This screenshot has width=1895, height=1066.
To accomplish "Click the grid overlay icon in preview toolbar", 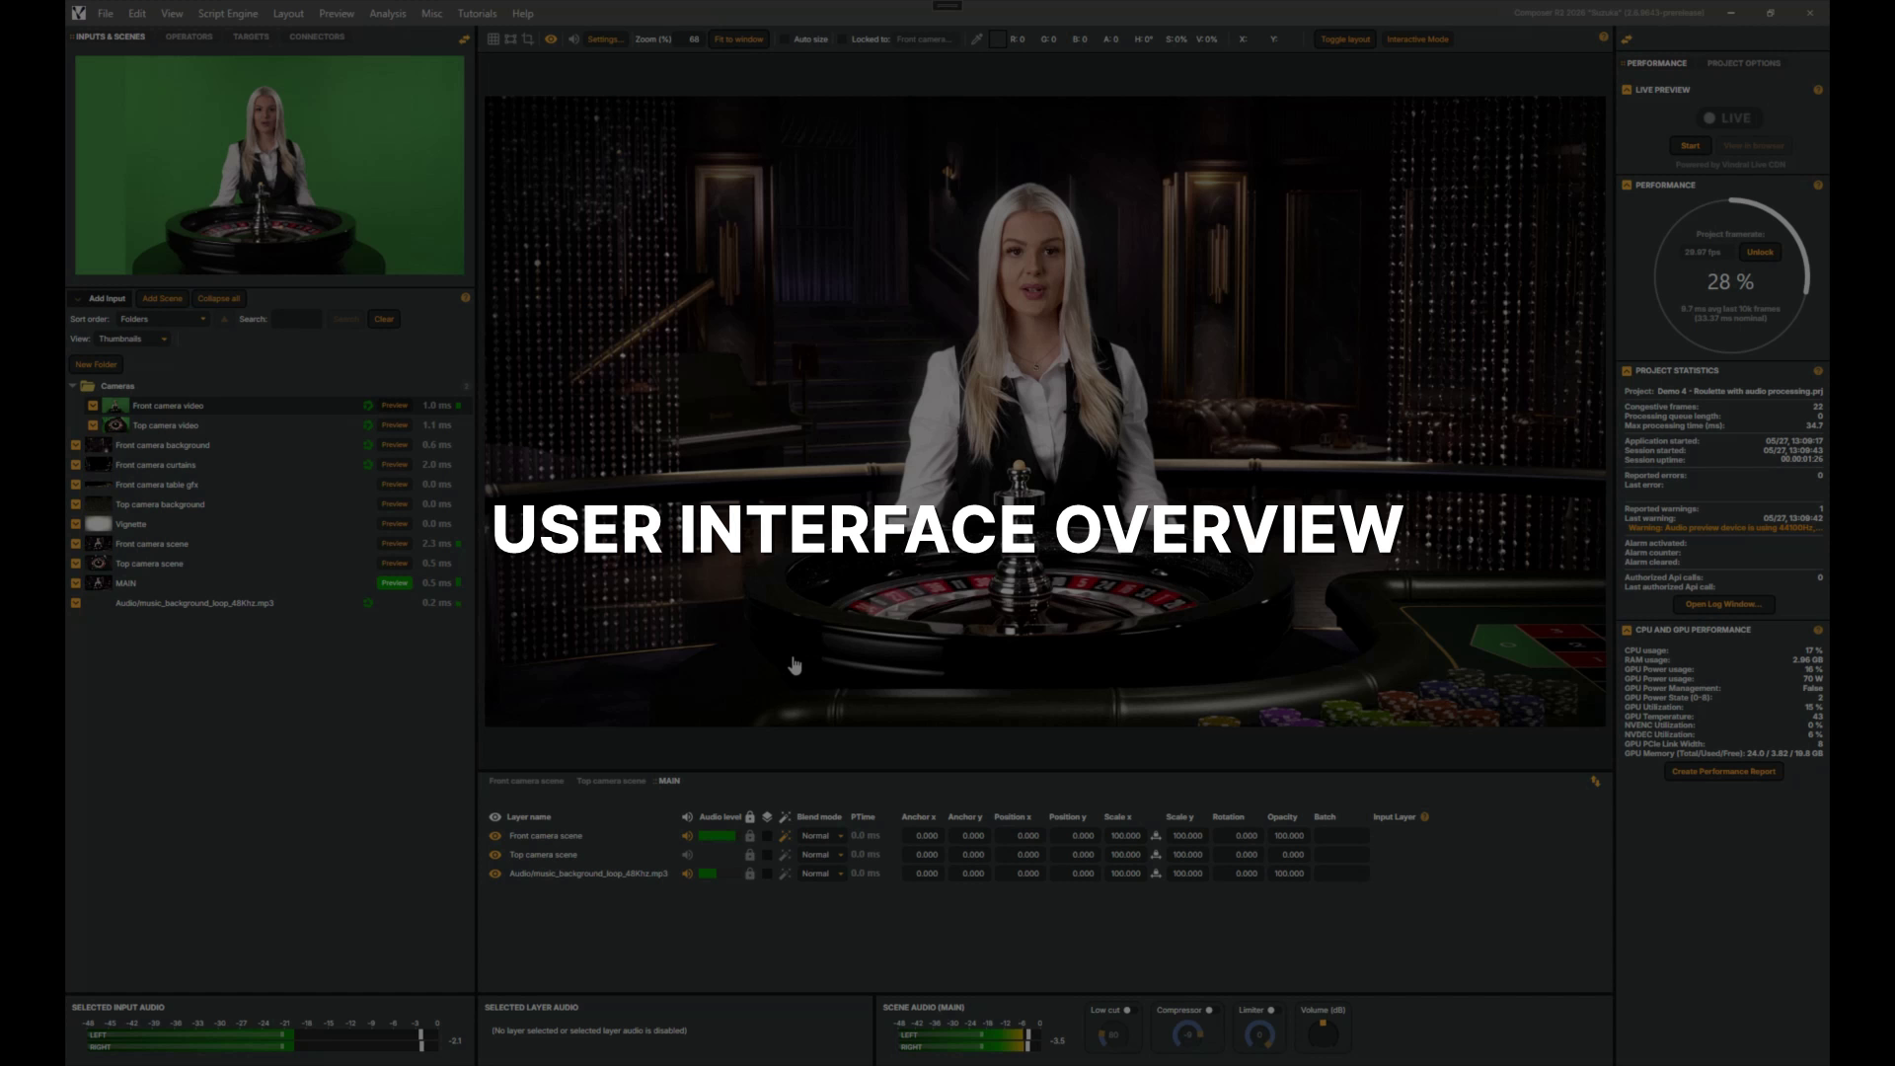I will pos(493,39).
